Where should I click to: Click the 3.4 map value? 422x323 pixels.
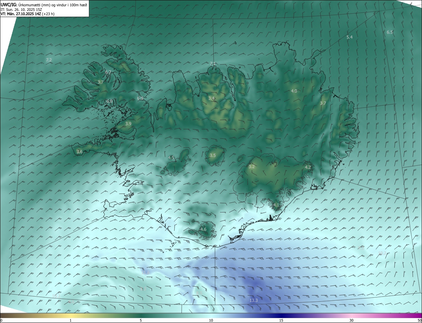[212, 98]
